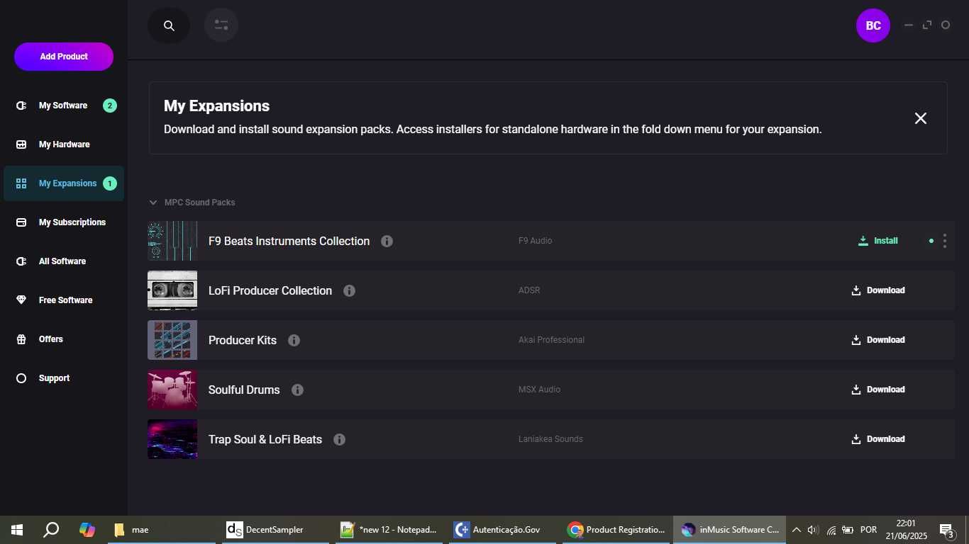Open the Windows Start menu
This screenshot has height=544, width=969.
click(17, 530)
